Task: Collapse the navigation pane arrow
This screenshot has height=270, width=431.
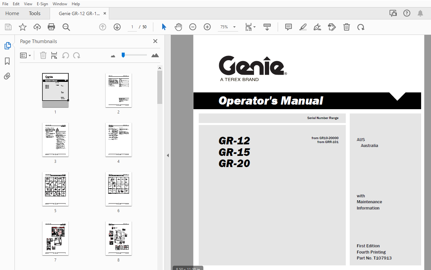Action: [167, 155]
